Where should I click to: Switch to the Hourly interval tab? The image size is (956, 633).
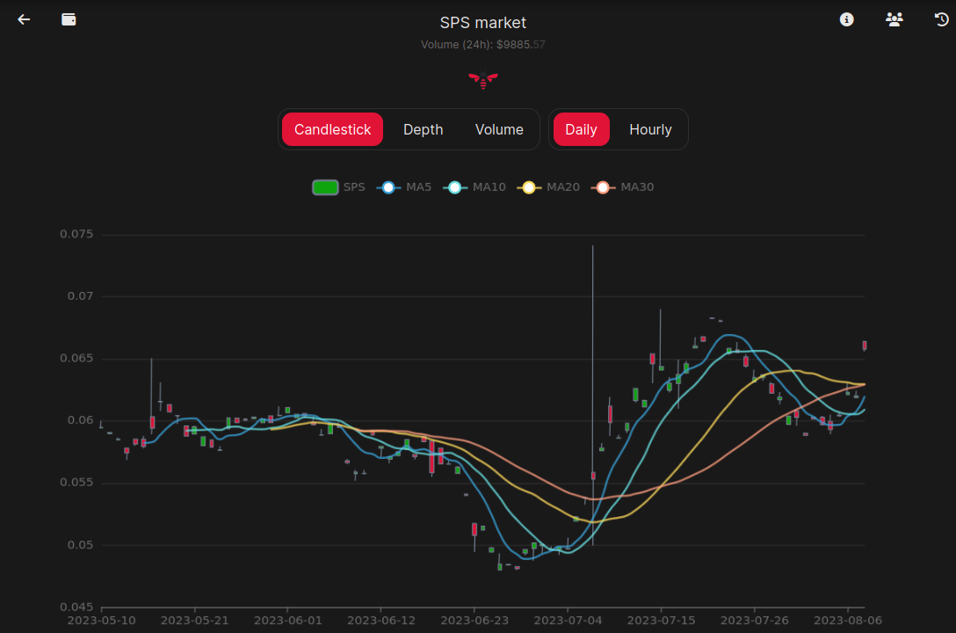click(650, 129)
